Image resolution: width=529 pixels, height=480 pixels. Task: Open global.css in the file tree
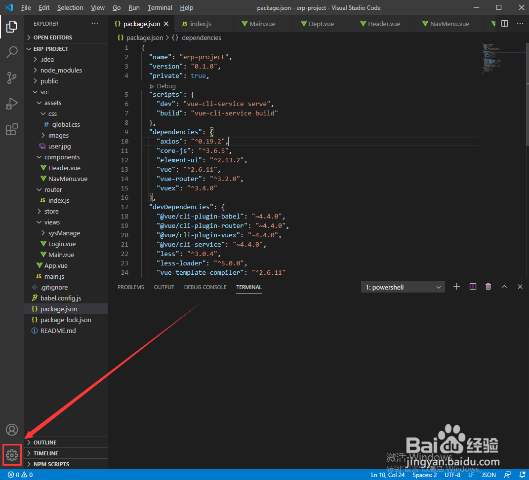pos(66,125)
